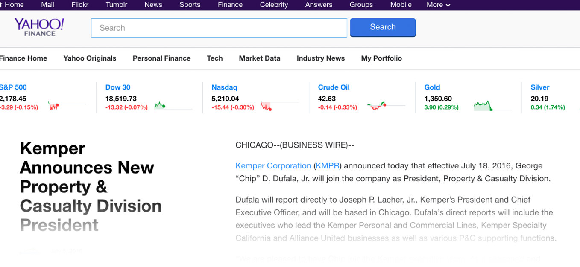Go to the Industry News section

[321, 58]
